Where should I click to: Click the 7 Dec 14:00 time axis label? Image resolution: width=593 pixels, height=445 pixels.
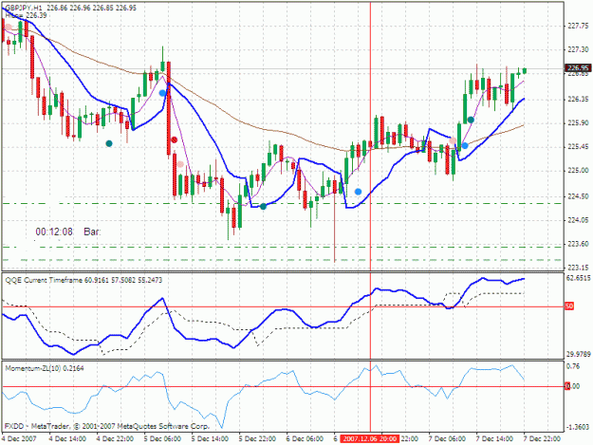click(494, 438)
